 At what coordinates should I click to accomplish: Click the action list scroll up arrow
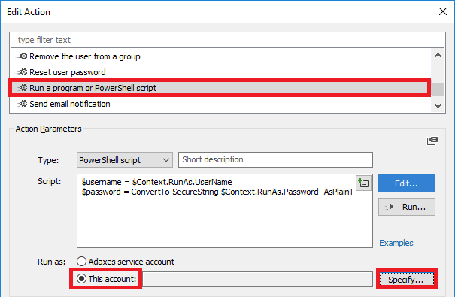pos(438,55)
